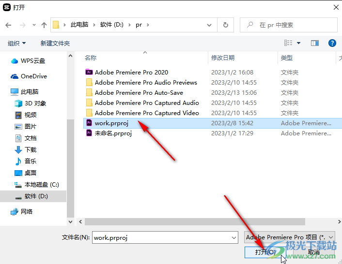Image resolution: width=342 pixels, height=264 pixels.
Task: Click the search box for pr
Action: [288, 25]
